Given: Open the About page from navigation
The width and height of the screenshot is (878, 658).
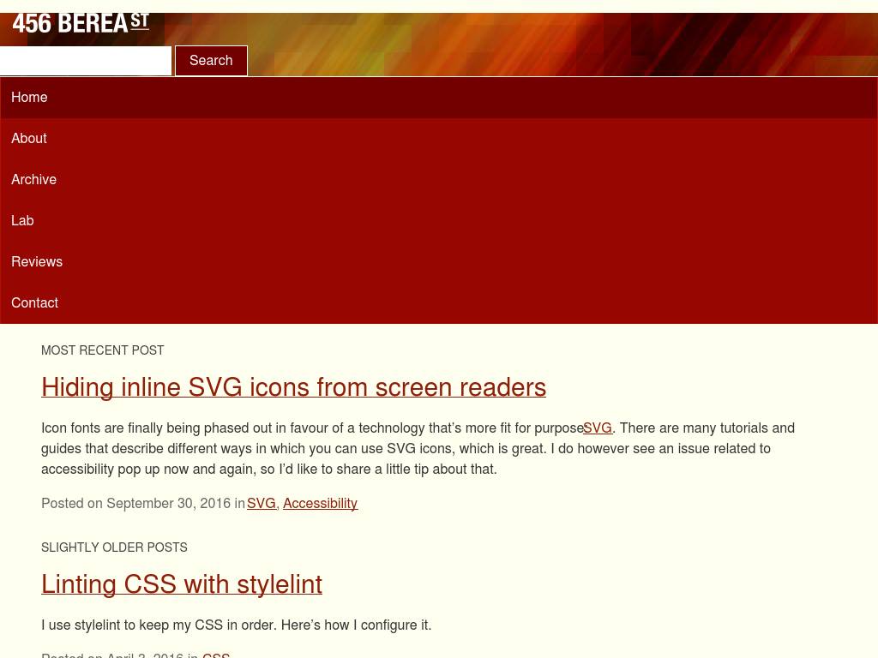Looking at the screenshot, I should click(29, 139).
